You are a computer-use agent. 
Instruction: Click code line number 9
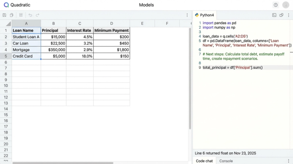point(200,68)
